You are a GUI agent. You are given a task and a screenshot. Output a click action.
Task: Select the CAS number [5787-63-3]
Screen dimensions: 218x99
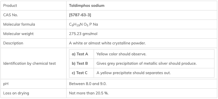(80, 15)
